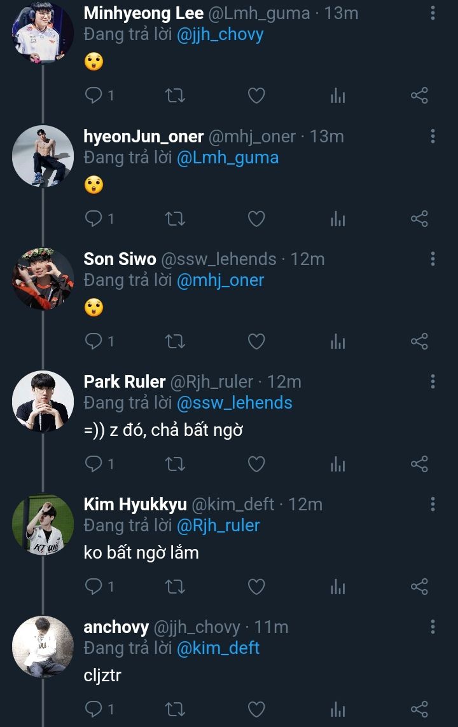View analytics for Kim Hyukkyu's tweet
Image resolution: width=458 pixels, height=727 pixels.
click(338, 587)
